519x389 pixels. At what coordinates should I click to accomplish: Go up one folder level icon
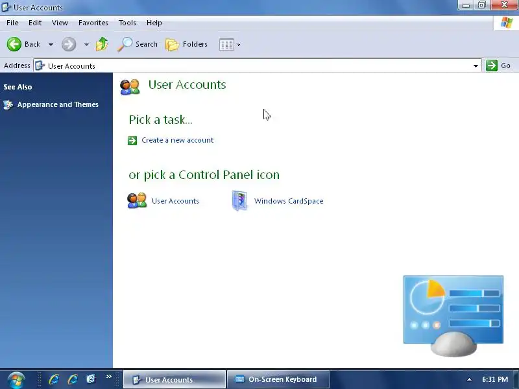point(102,44)
